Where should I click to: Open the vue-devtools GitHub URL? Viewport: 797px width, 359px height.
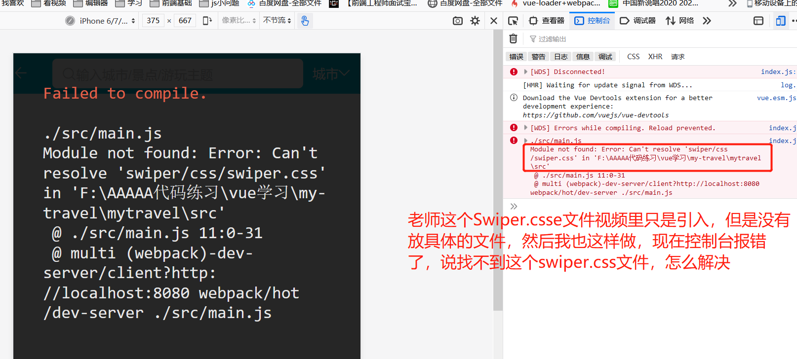(596, 115)
